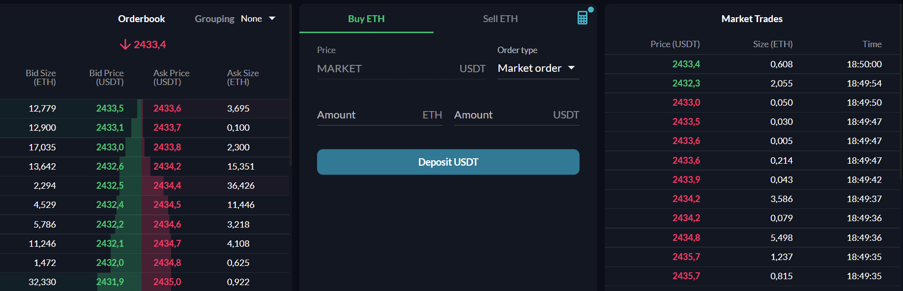Click bid price 2432,6 in orderbook

pos(110,167)
